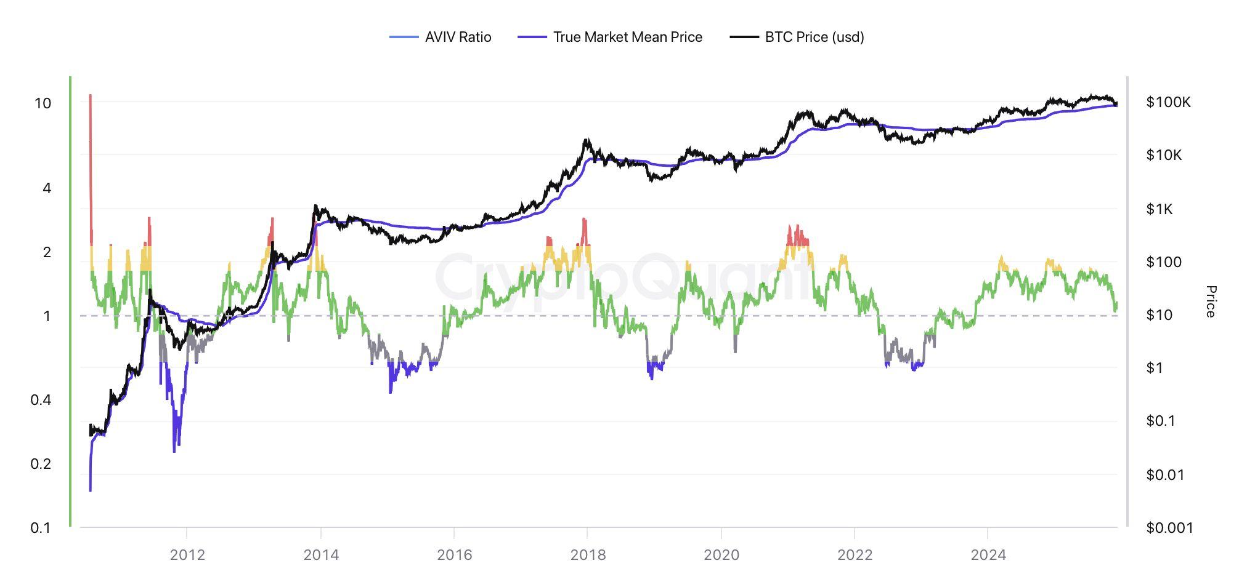The height and width of the screenshot is (571, 1247).
Task: Toggle the AVIV Ratio legend entry
Action: click(458, 37)
